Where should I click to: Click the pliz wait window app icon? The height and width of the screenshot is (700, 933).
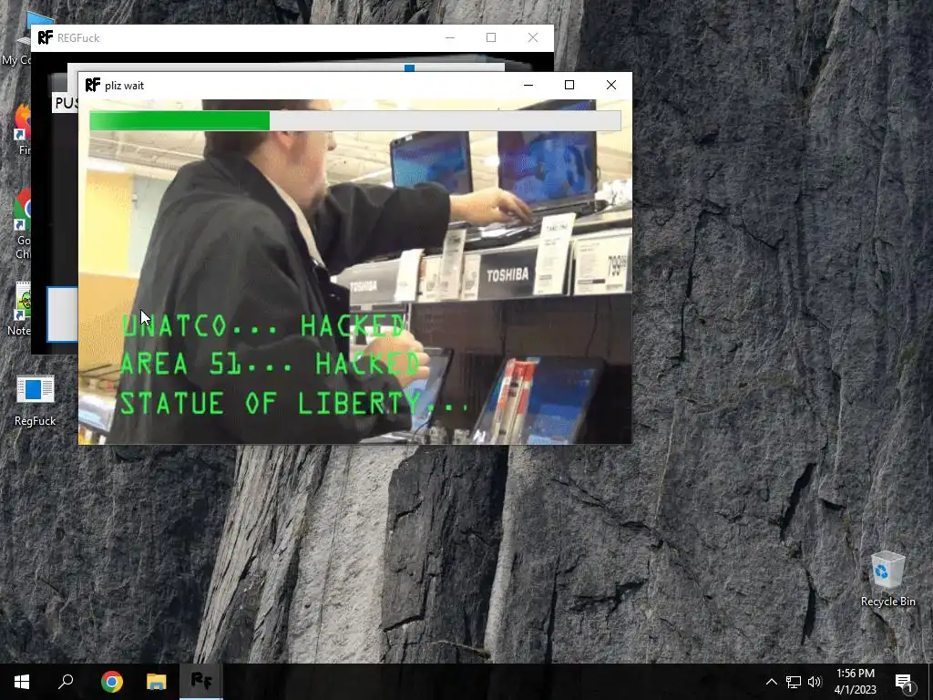[93, 85]
